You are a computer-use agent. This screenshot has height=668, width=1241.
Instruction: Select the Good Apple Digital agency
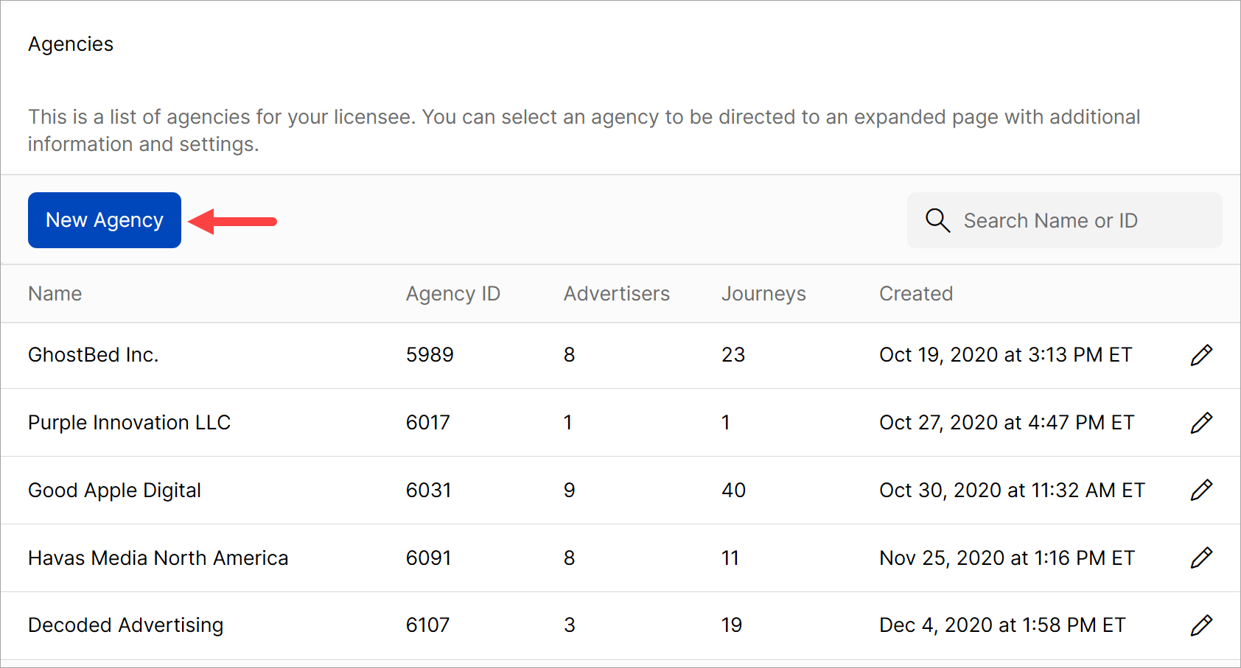pyautogui.click(x=114, y=491)
